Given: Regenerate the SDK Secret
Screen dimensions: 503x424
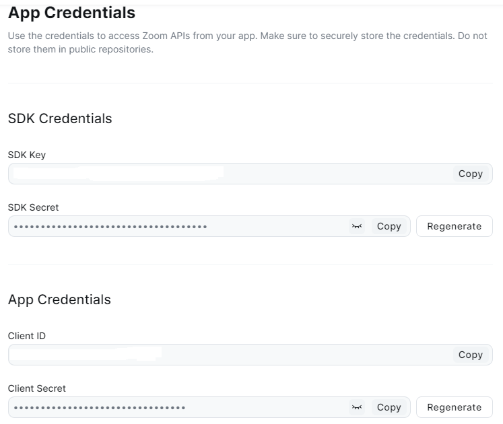Looking at the screenshot, I should (x=454, y=227).
